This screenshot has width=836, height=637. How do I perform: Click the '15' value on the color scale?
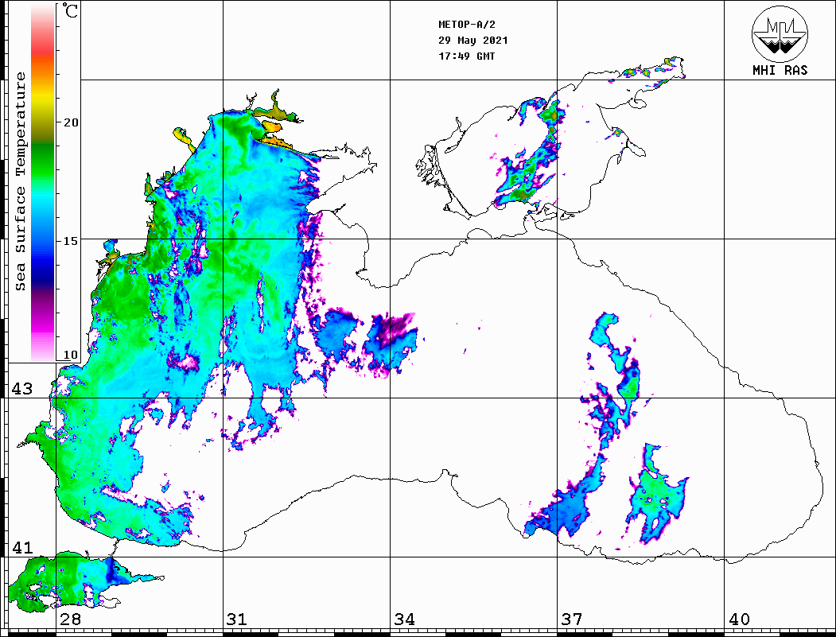pos(71,241)
